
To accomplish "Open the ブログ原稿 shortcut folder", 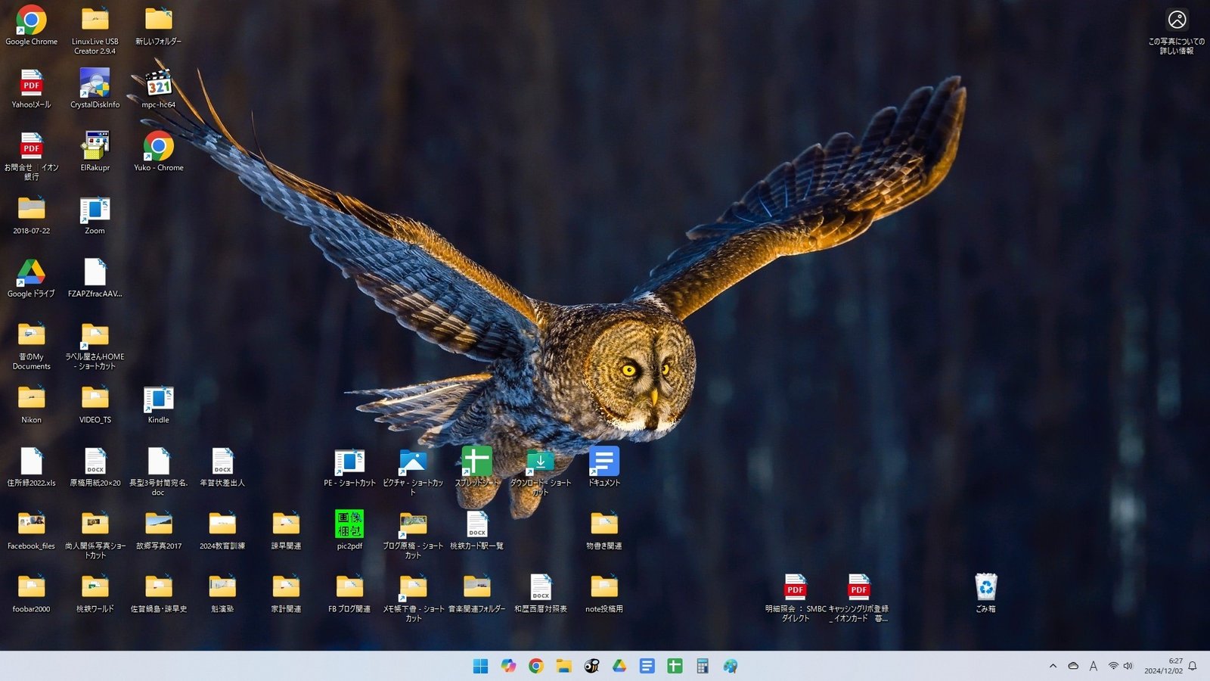I will (x=413, y=534).
